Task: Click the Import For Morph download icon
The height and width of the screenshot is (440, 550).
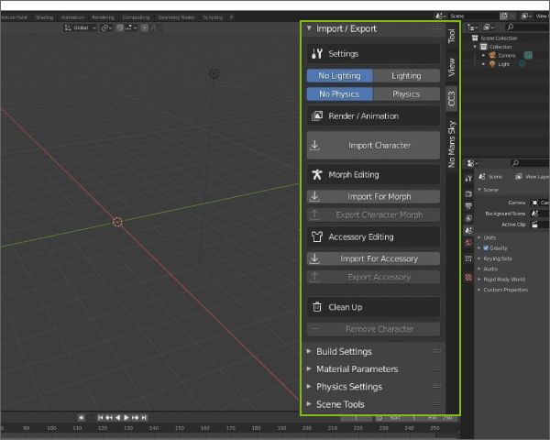Action: (314, 196)
